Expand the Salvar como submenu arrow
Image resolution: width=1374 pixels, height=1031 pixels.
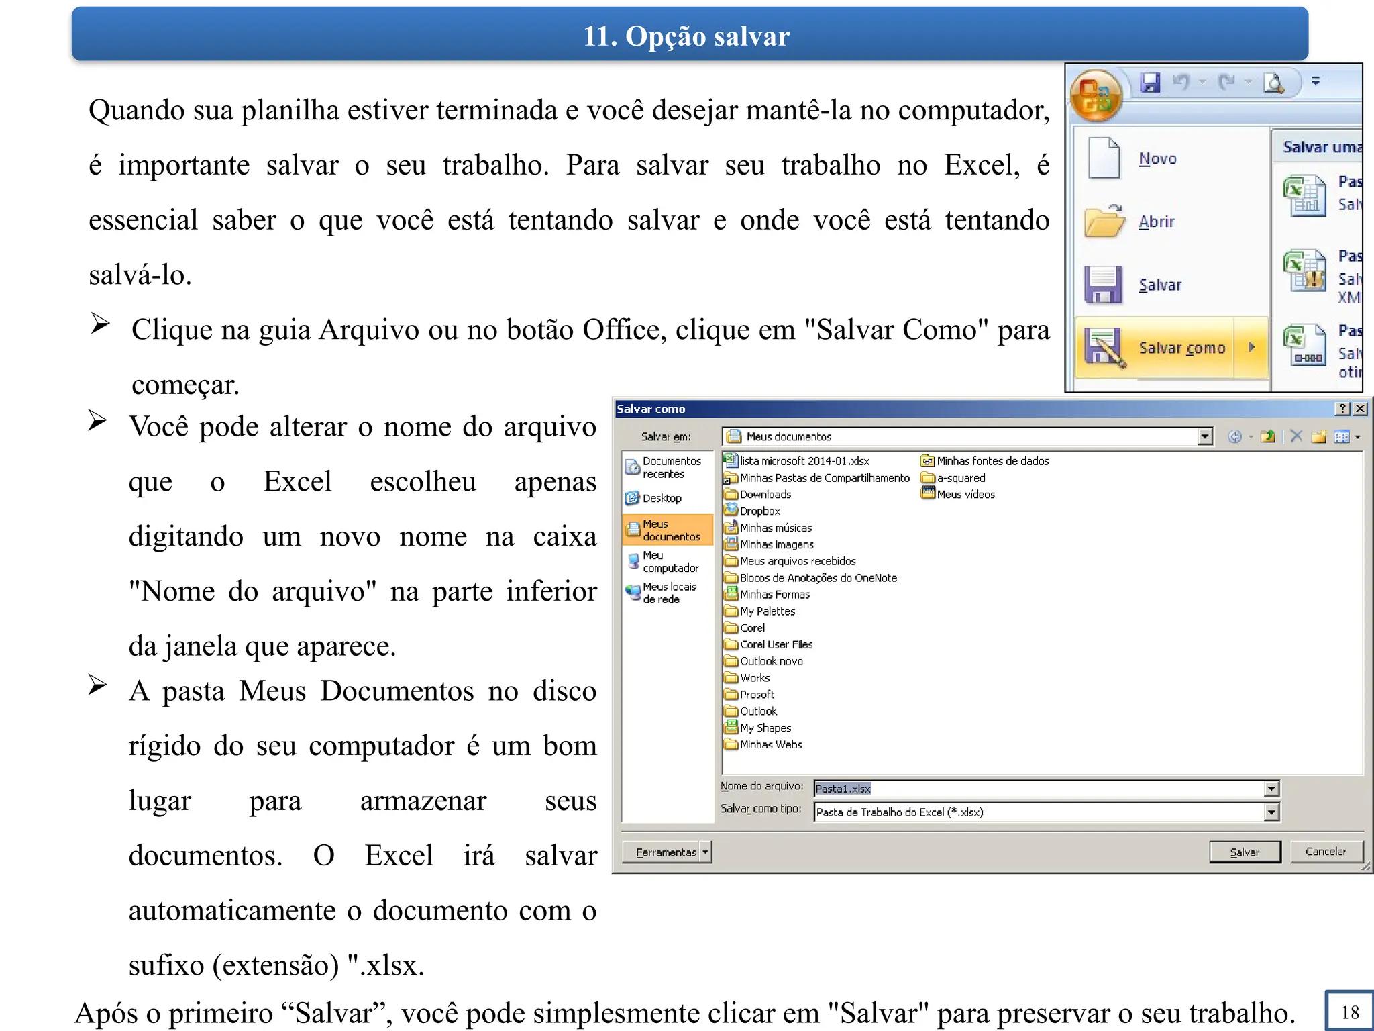(1251, 348)
